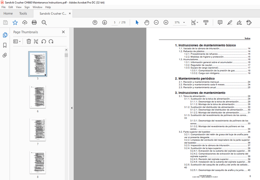Select page 7 thumbnail
This screenshot has height=180, width=260.
point(38,130)
